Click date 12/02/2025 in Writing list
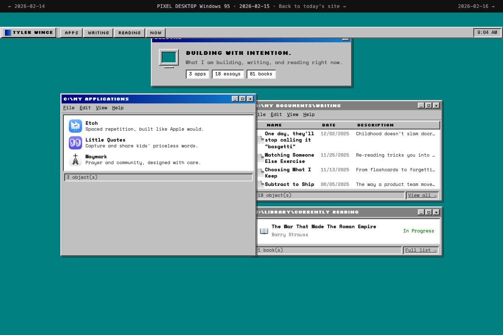 [335, 134]
